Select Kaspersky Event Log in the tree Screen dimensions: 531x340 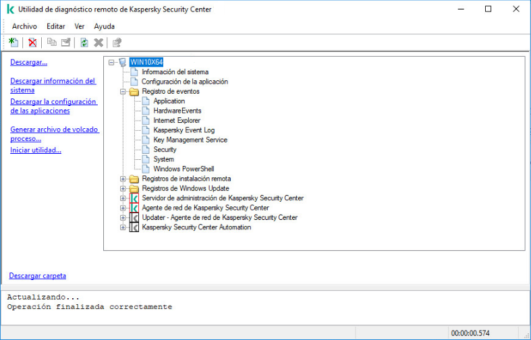click(184, 130)
